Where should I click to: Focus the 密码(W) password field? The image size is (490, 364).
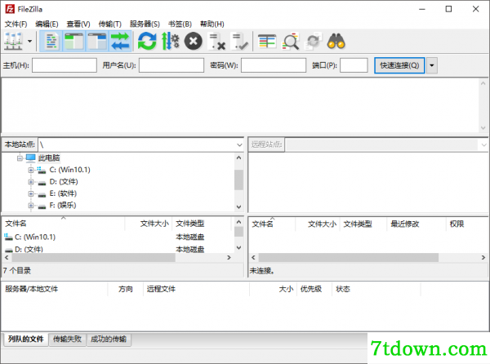coord(274,65)
